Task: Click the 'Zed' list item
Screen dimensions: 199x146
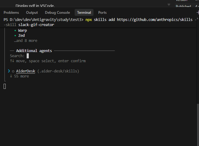Action: (22, 36)
